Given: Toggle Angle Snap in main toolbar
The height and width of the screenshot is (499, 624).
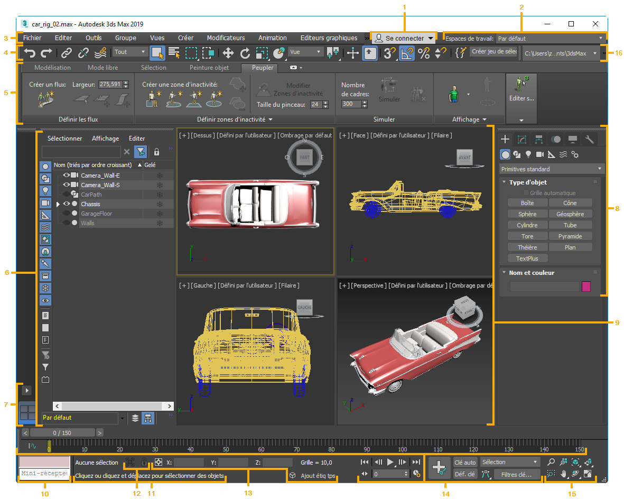Looking at the screenshot, I should point(406,52).
